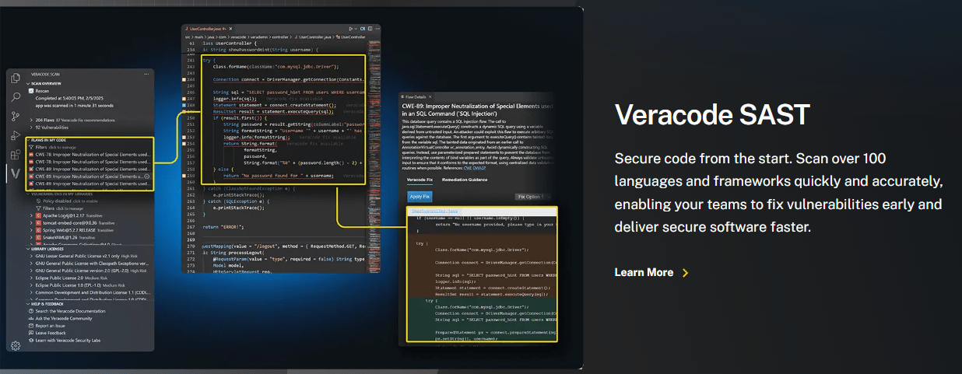Open the Source Control branch icon
The image size is (962, 374).
click(x=16, y=117)
